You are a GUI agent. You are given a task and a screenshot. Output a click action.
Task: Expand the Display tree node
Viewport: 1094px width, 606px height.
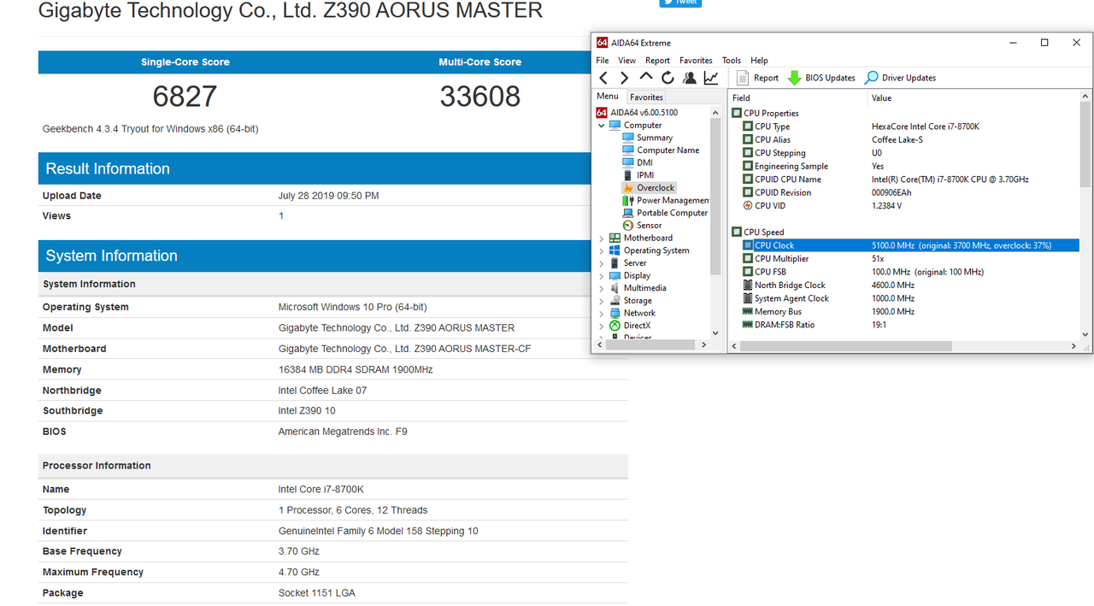click(x=602, y=276)
